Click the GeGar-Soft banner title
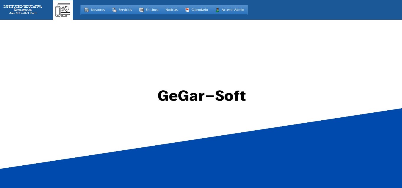Screen dimensions: 402x188 coord(201,96)
